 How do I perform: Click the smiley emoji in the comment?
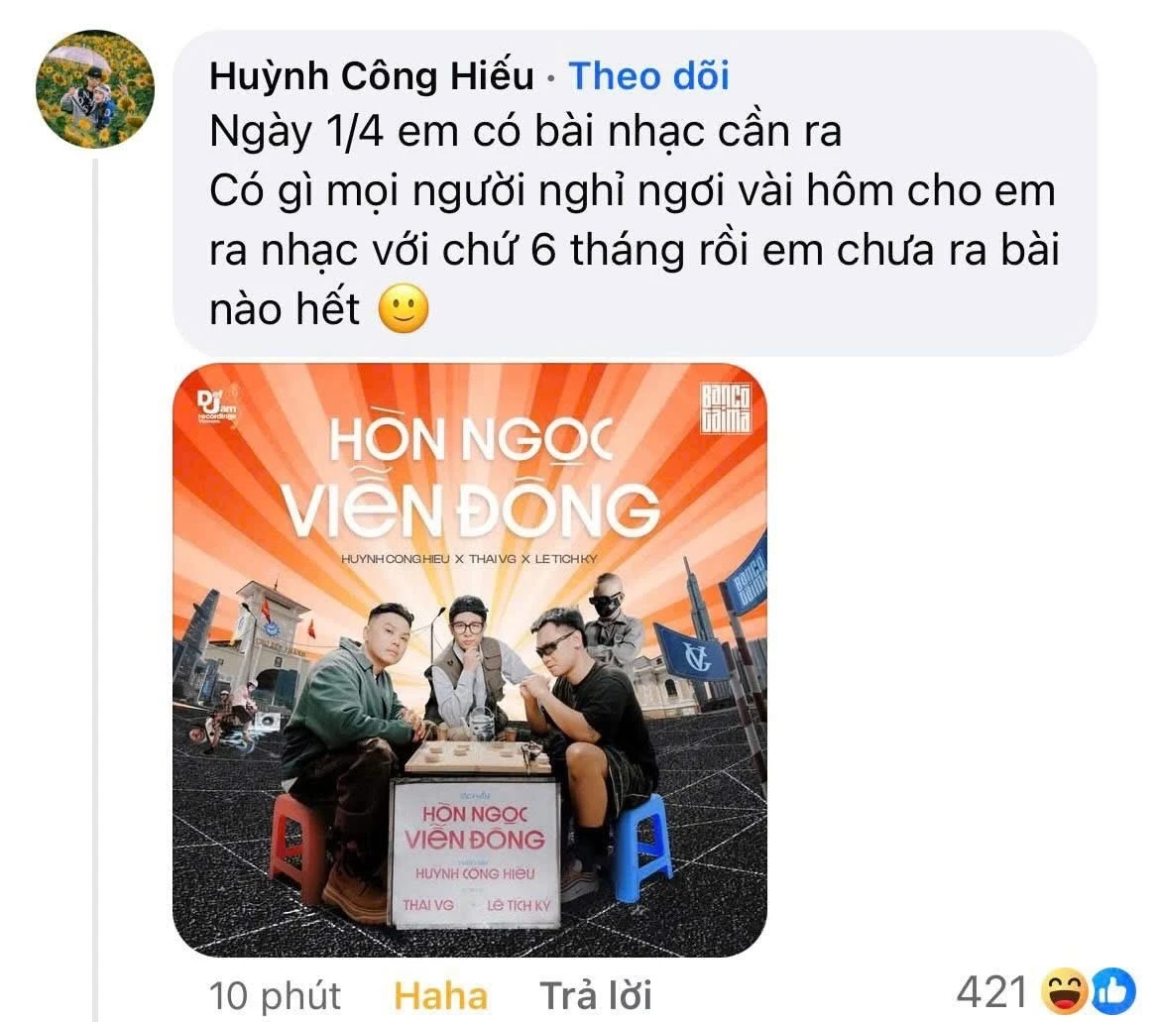point(404,308)
